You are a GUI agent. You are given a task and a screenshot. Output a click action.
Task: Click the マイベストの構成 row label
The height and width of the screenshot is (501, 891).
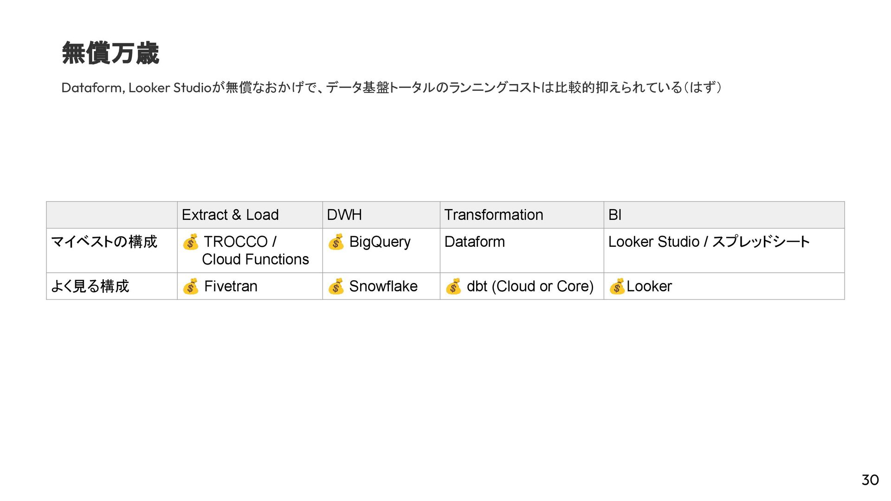(x=104, y=242)
